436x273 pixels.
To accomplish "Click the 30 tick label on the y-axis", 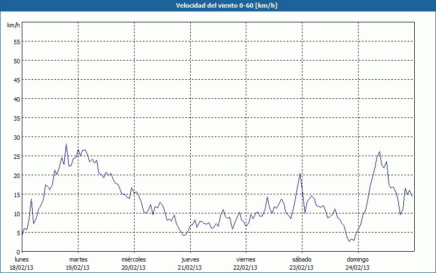I will point(16,137).
